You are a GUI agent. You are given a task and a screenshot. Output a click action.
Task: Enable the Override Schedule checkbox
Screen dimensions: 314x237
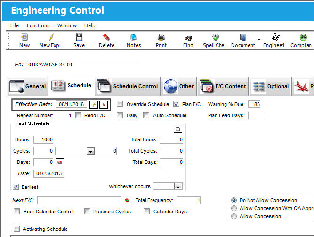pos(120,104)
